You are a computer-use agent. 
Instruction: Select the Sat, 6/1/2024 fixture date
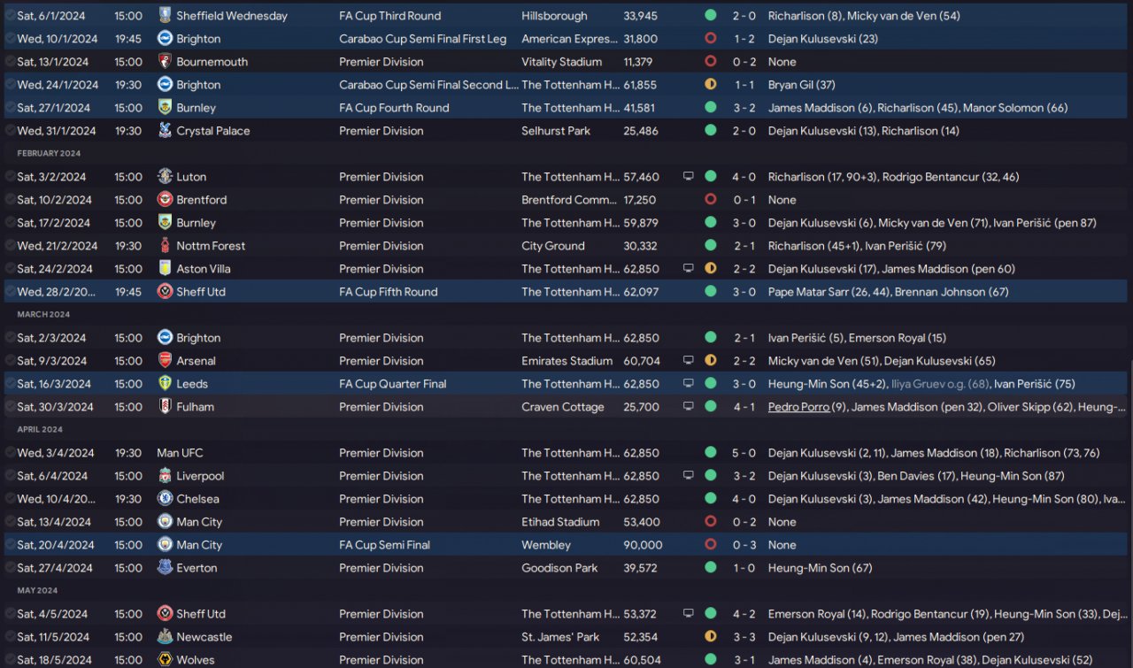pos(51,16)
